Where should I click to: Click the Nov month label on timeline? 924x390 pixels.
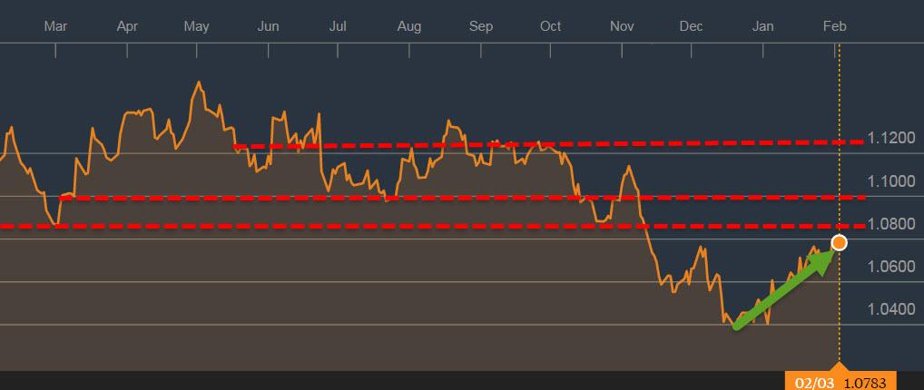click(x=622, y=26)
